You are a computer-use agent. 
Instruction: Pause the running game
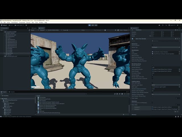tap(93, 25)
